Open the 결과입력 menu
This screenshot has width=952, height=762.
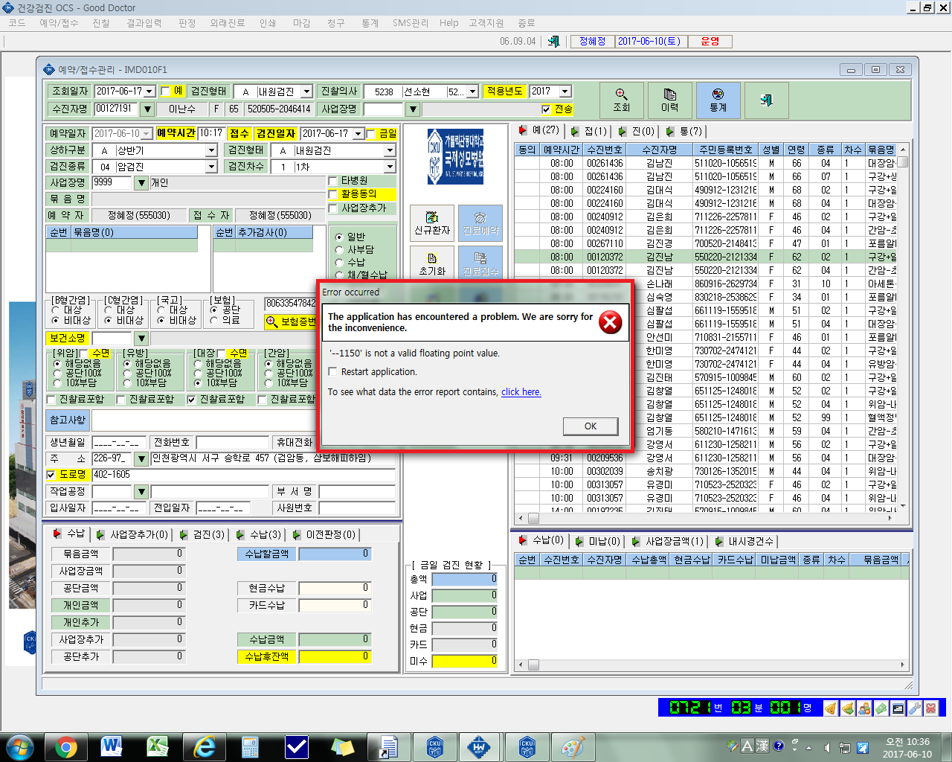point(144,23)
